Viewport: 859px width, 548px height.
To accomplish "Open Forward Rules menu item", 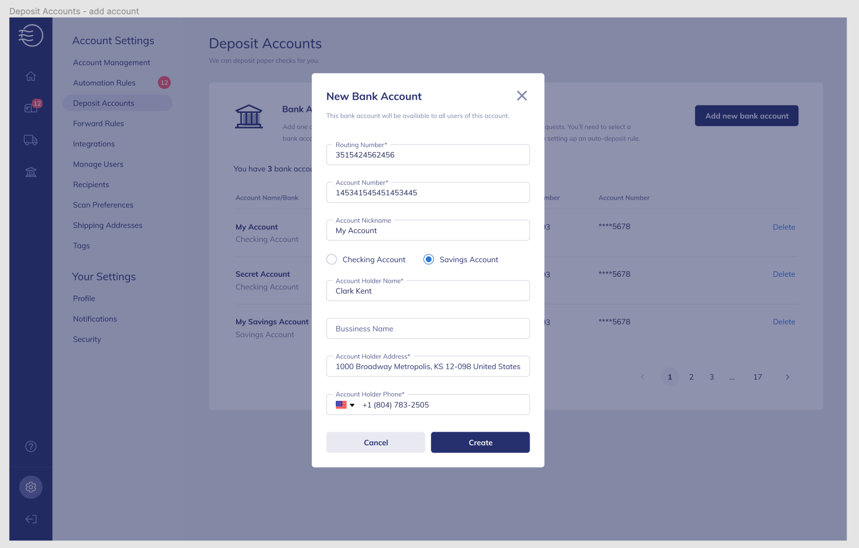I will click(98, 124).
